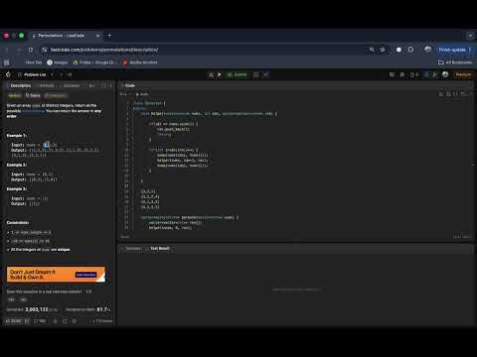Screen dimensions: 477x357
Task: Open the browser extensions icon
Action: pyautogui.click(x=410, y=50)
